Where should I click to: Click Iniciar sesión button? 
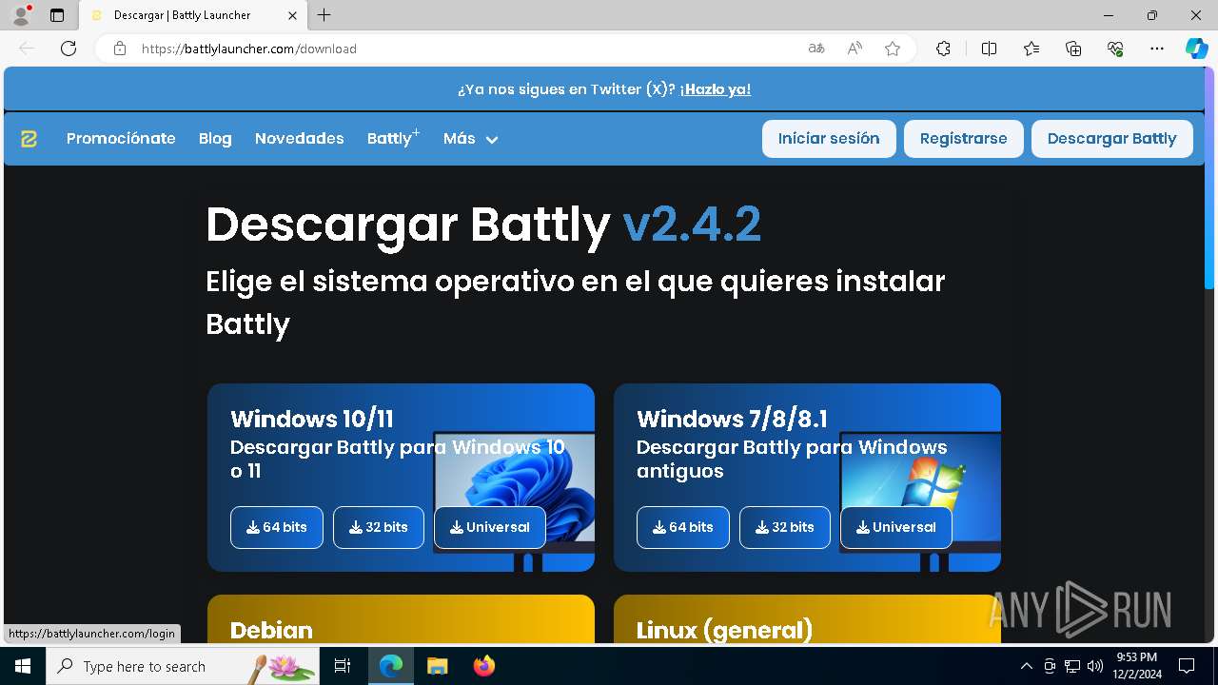click(x=829, y=139)
